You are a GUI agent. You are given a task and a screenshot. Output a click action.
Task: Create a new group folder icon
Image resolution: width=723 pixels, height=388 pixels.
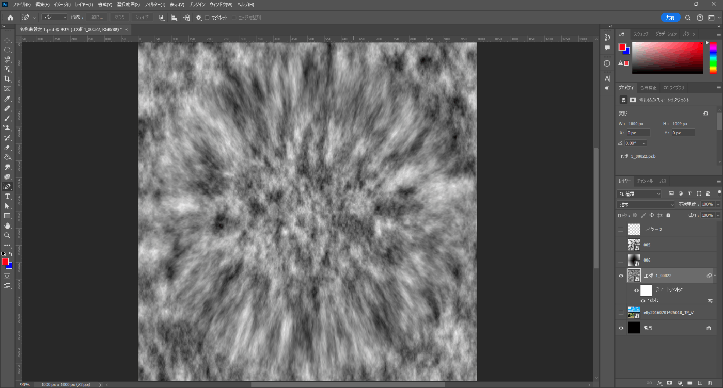point(690,383)
